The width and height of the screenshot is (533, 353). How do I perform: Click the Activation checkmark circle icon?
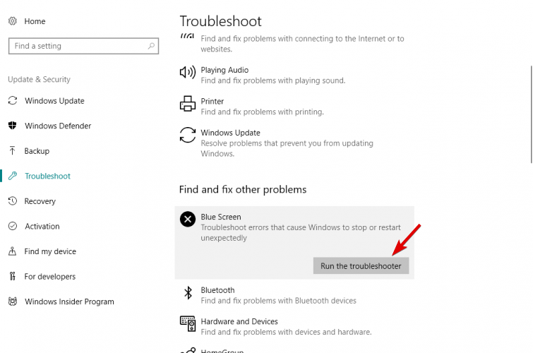coord(13,226)
